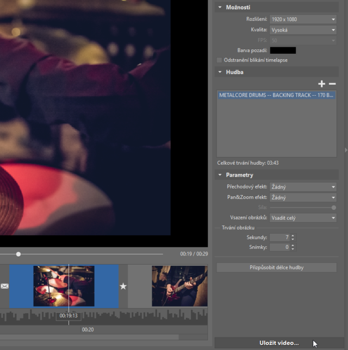The image size is (348, 350).
Task: Select the drummer clip thumbnail in timeline
Action: (64, 286)
